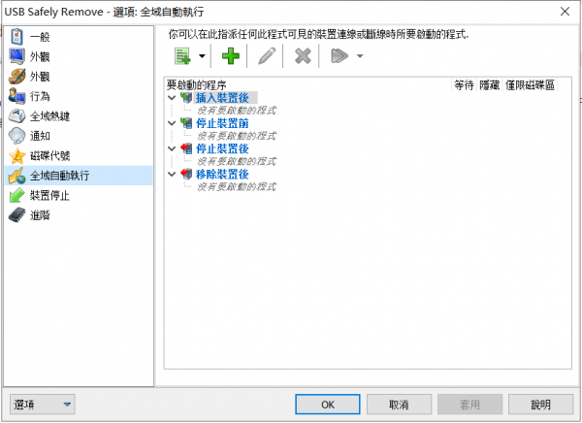Close the options dialog window
This screenshot has height=423, width=582.
(x=565, y=12)
